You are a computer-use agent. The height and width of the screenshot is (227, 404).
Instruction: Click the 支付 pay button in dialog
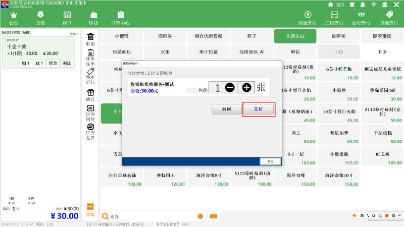(x=258, y=109)
